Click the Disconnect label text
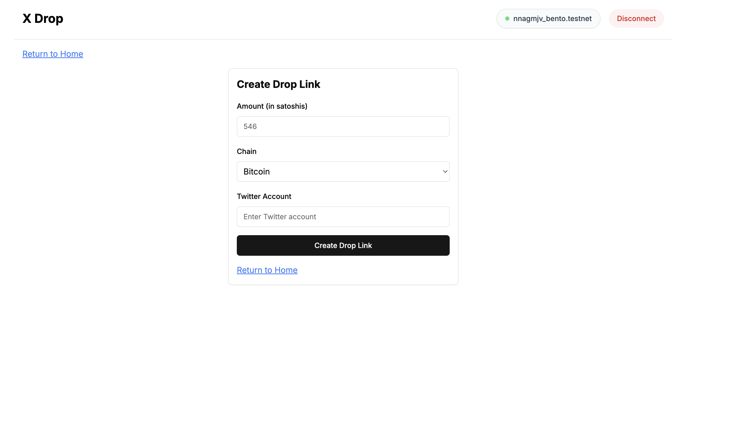The width and height of the screenshot is (732, 421). (x=636, y=19)
